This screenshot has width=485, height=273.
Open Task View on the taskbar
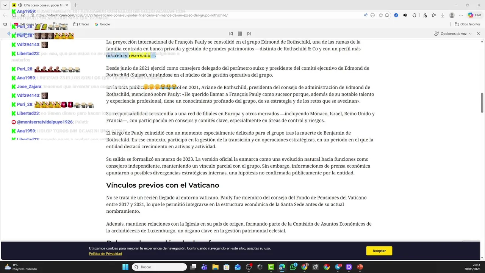tap(193, 267)
